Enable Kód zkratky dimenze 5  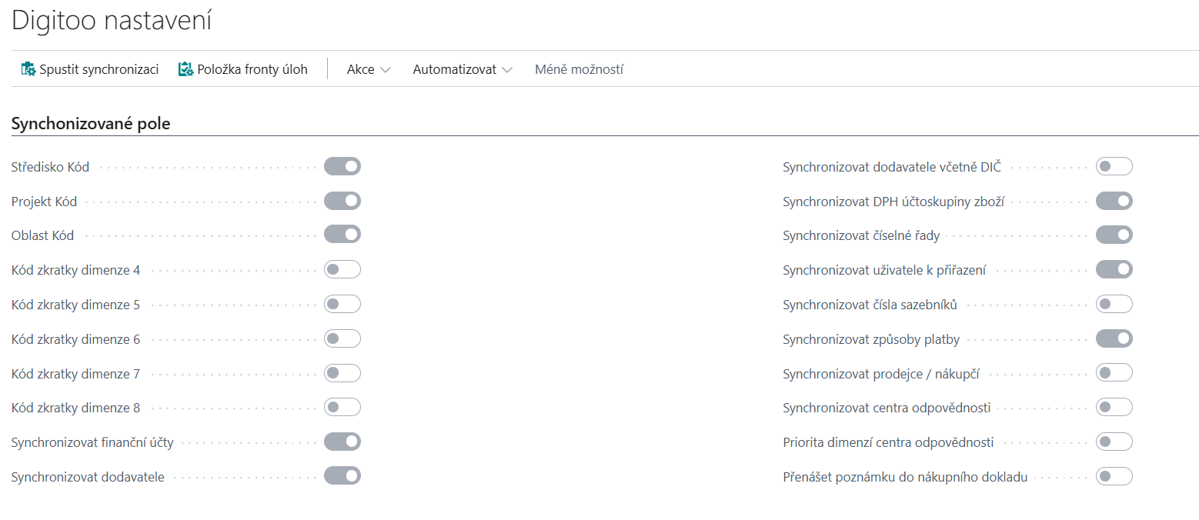click(342, 304)
